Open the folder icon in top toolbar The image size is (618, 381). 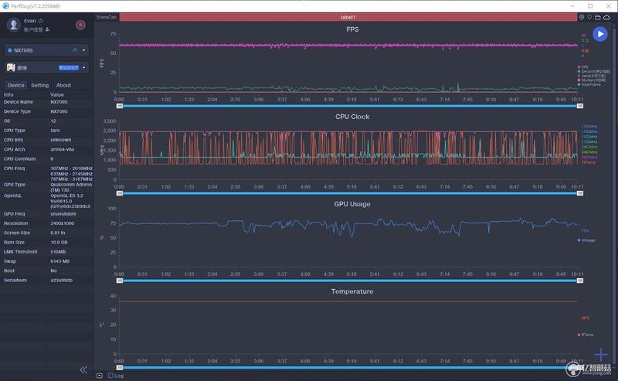(x=598, y=17)
